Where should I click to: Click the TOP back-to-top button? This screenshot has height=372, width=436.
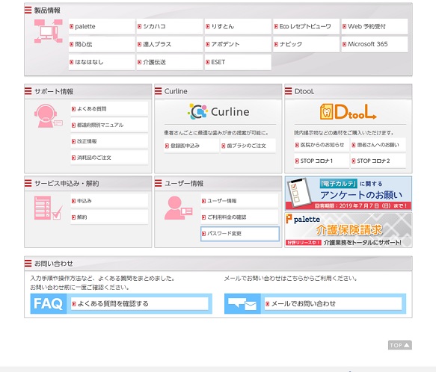[x=400, y=345]
